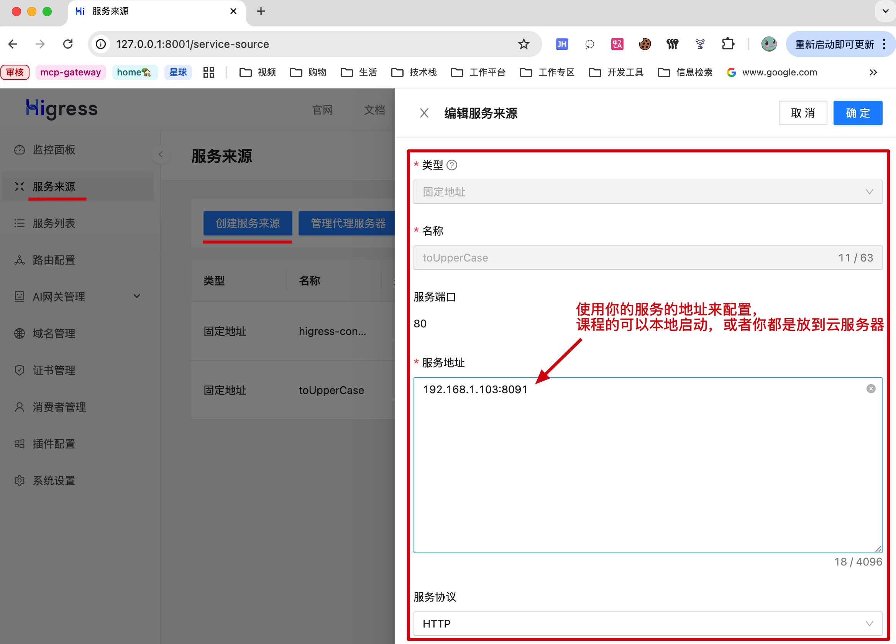896x644 pixels.
Task: Open the 服务协议 HTTP dropdown
Action: (x=647, y=623)
